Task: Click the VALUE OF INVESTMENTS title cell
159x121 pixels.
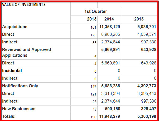Action: pos(24,4)
